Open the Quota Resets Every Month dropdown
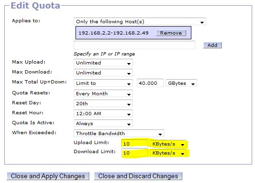The image size is (255, 183). 103,93
